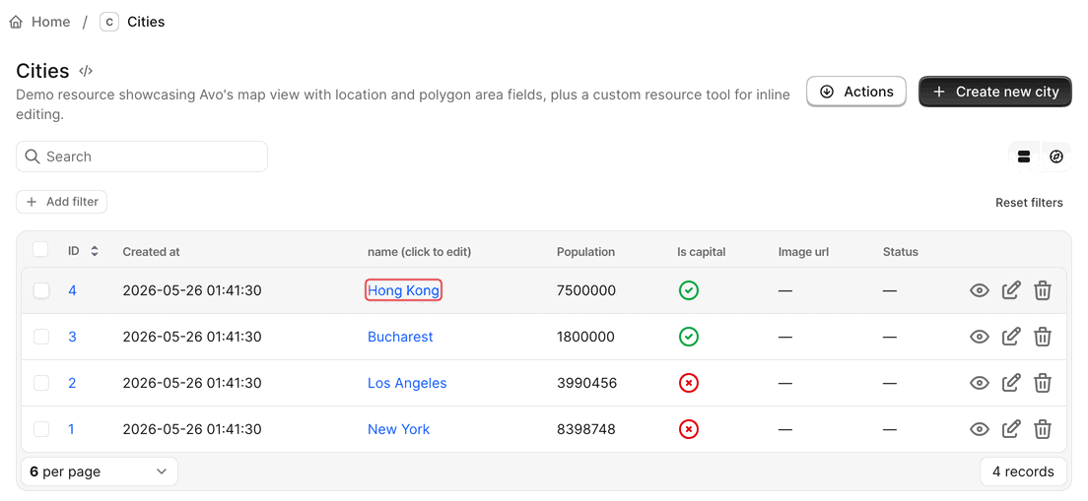
Task: Select the Hong Kong row checkbox
Action: click(x=41, y=290)
